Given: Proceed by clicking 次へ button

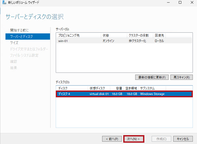Looking at the screenshot, I should pyautogui.click(x=133, y=139).
